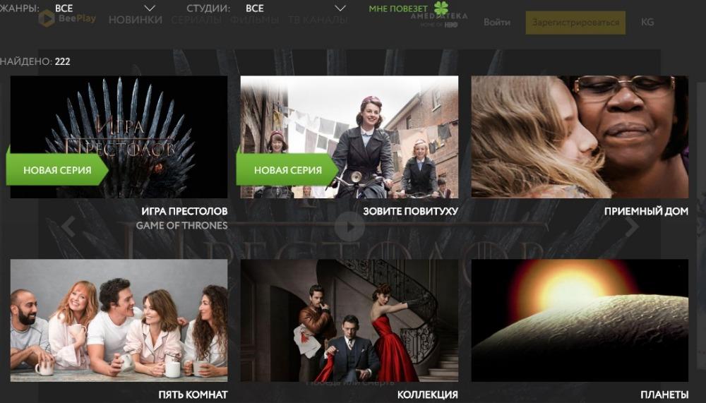Open the Приемный дом thumbnail
This screenshot has width=706, height=403.
(x=580, y=137)
